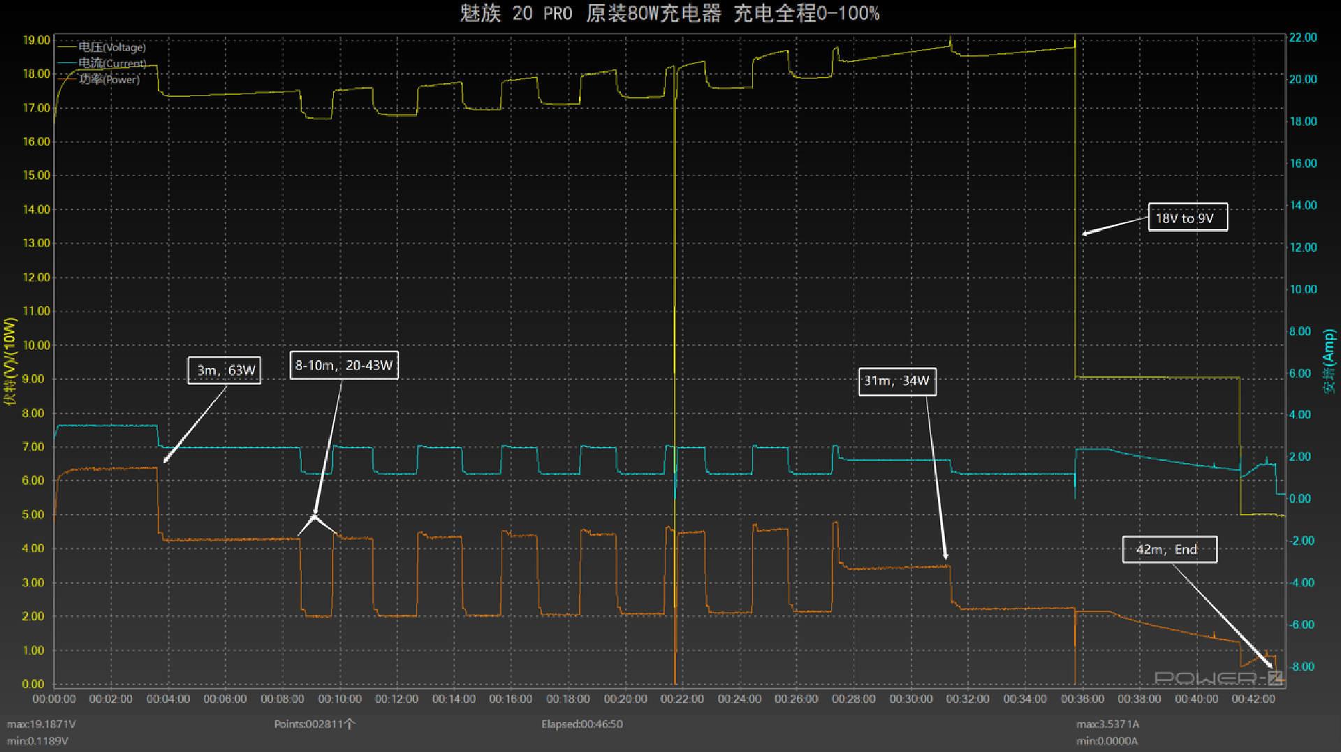Click the 00:00:00 start time label
The image size is (1341, 752).
pyautogui.click(x=54, y=699)
